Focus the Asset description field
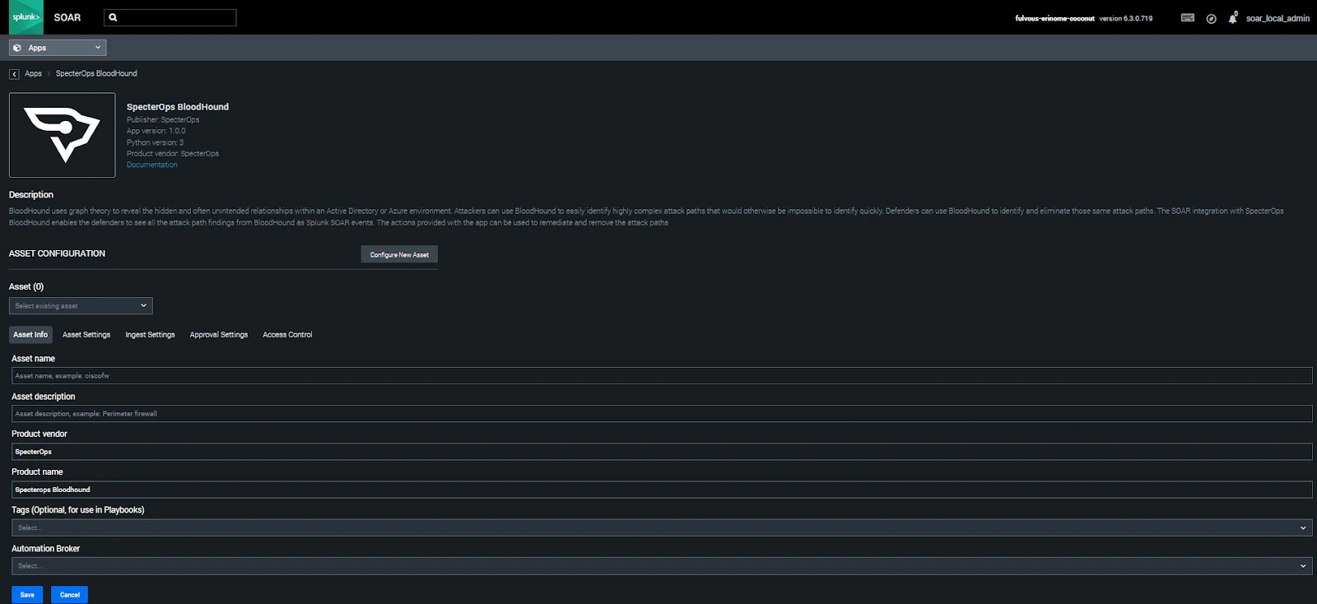 coord(662,414)
